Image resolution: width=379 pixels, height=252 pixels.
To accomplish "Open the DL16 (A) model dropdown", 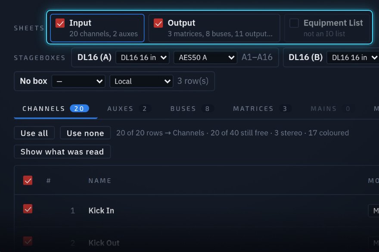I will 143,57.
